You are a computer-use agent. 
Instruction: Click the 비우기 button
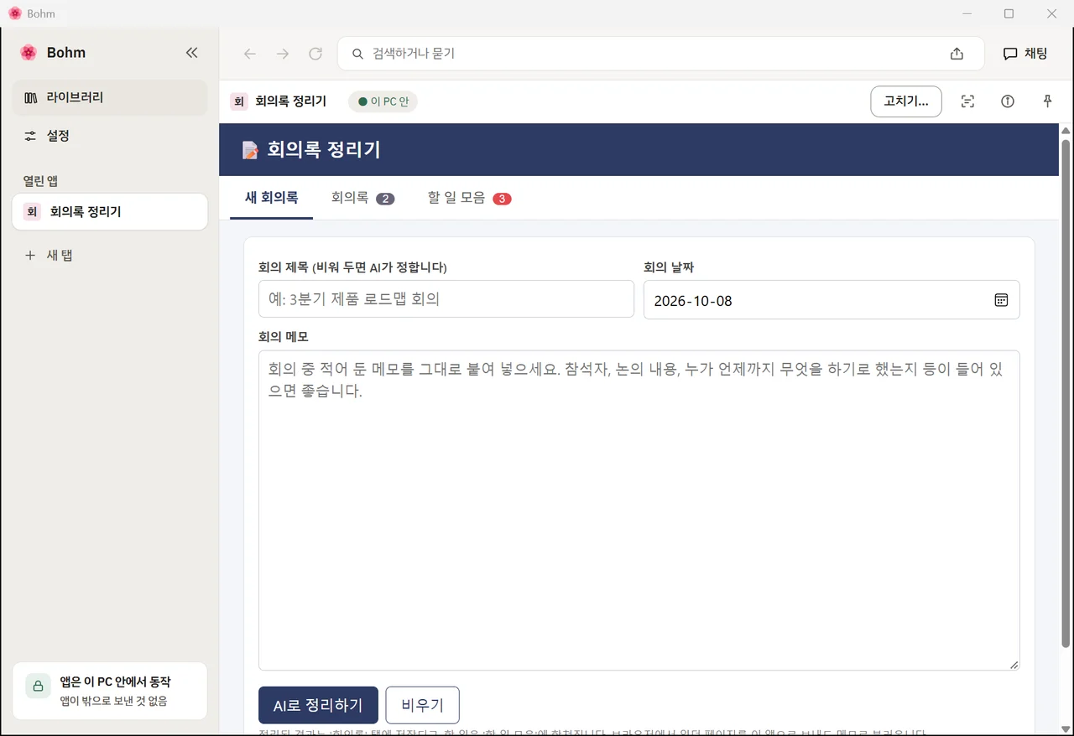(x=422, y=705)
